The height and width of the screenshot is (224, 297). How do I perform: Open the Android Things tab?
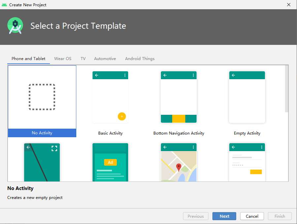(140, 59)
